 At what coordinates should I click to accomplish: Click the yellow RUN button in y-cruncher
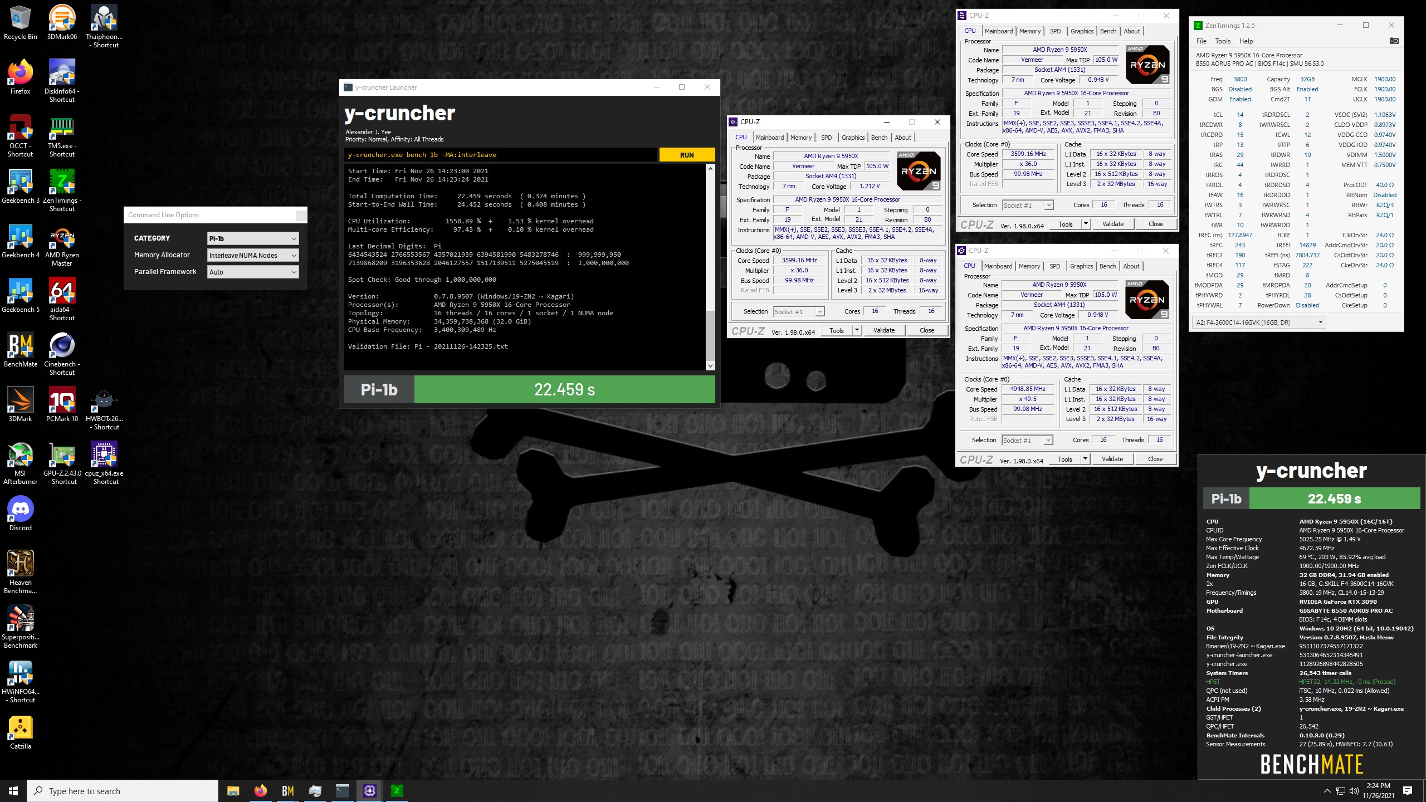[x=687, y=155]
